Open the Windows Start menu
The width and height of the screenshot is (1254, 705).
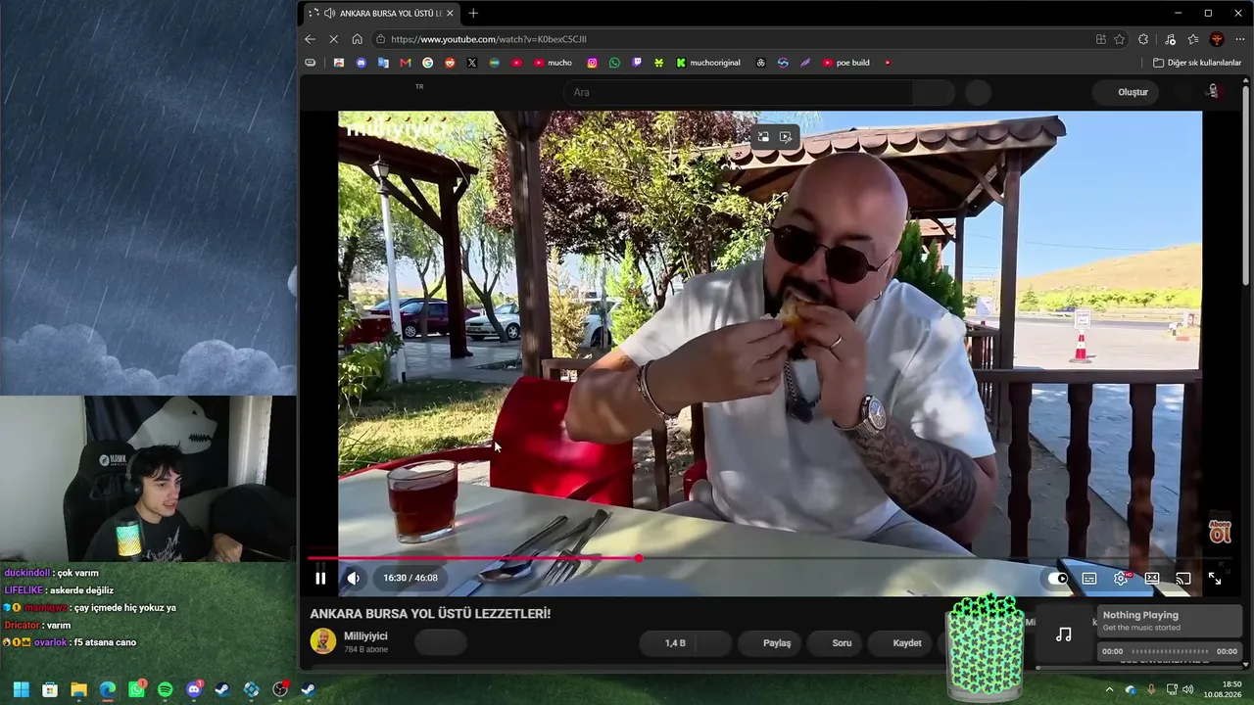21,689
